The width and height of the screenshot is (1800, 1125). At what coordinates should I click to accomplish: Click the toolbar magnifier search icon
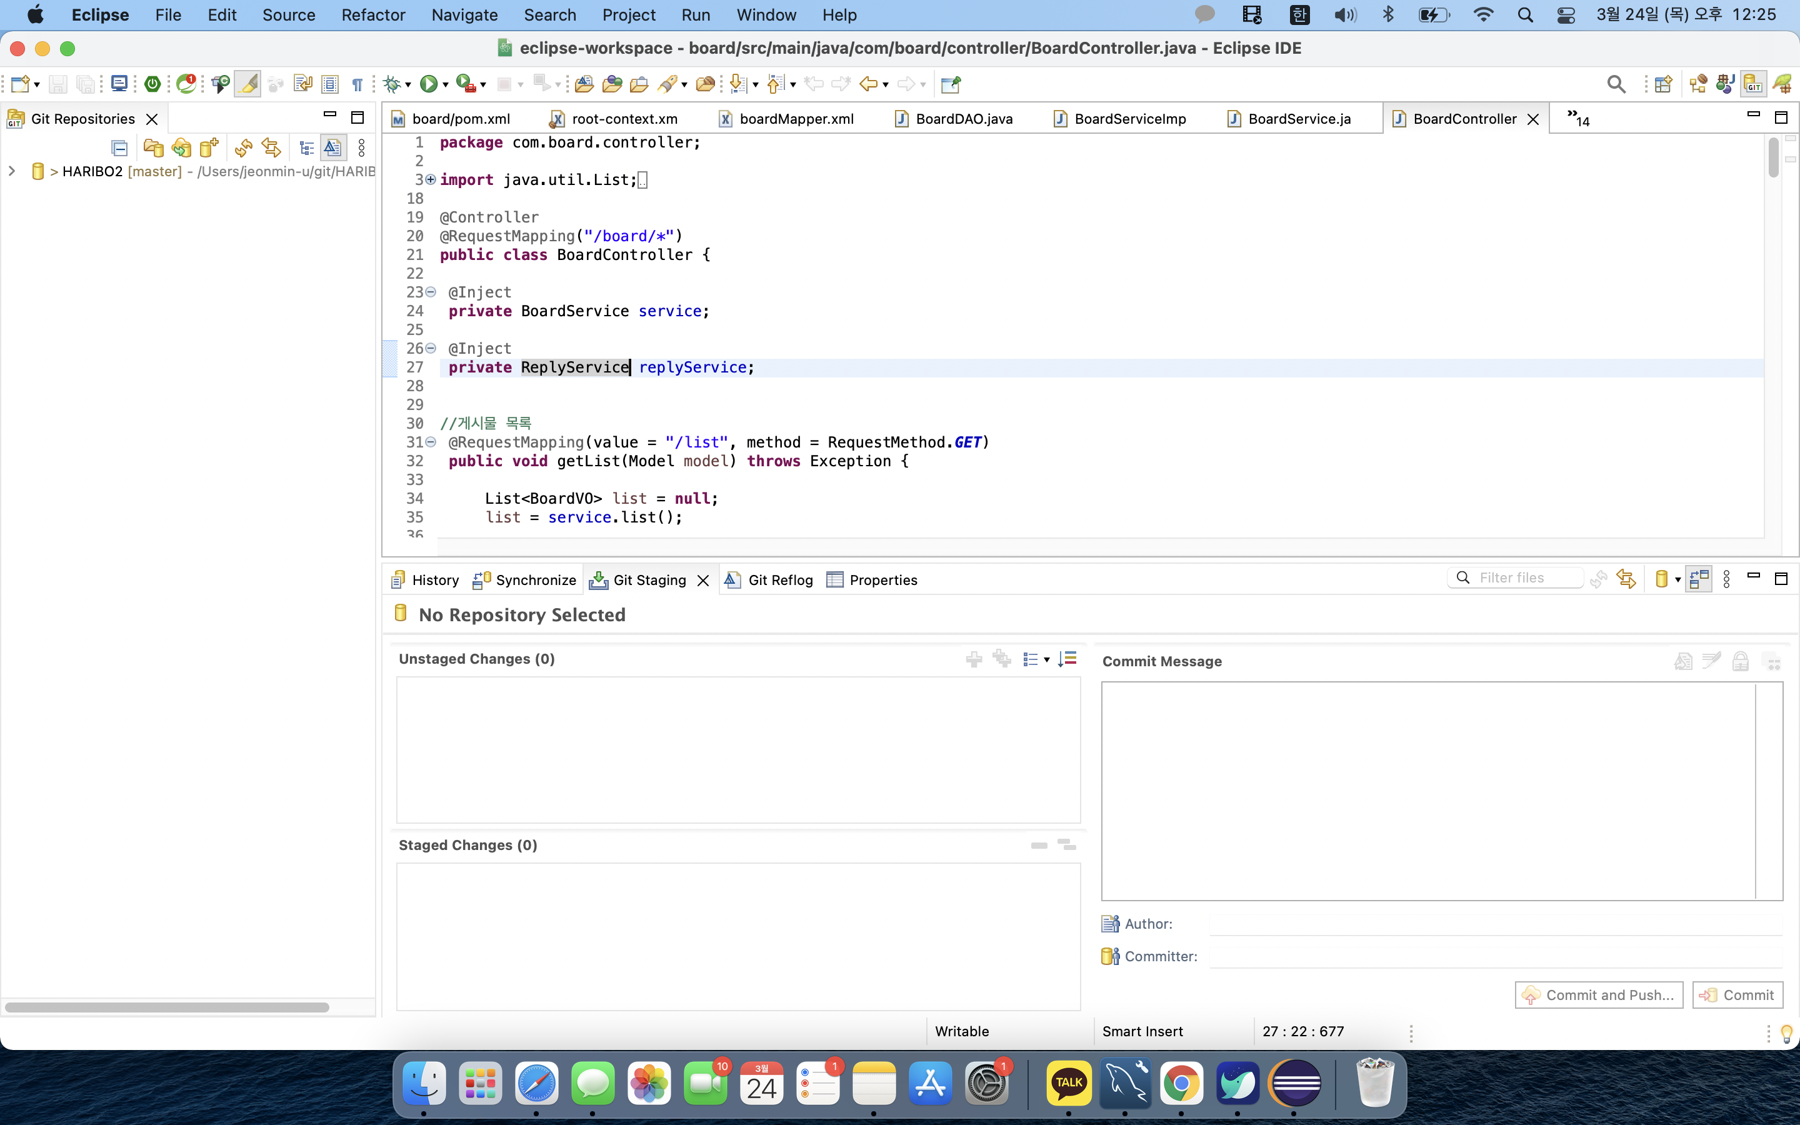tap(1616, 84)
